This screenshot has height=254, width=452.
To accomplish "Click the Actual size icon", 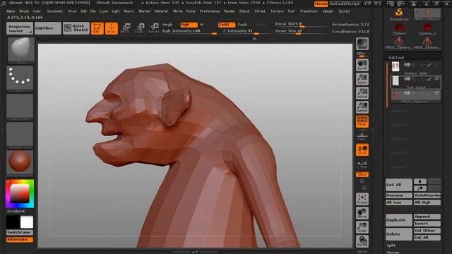I will pos(362,93).
